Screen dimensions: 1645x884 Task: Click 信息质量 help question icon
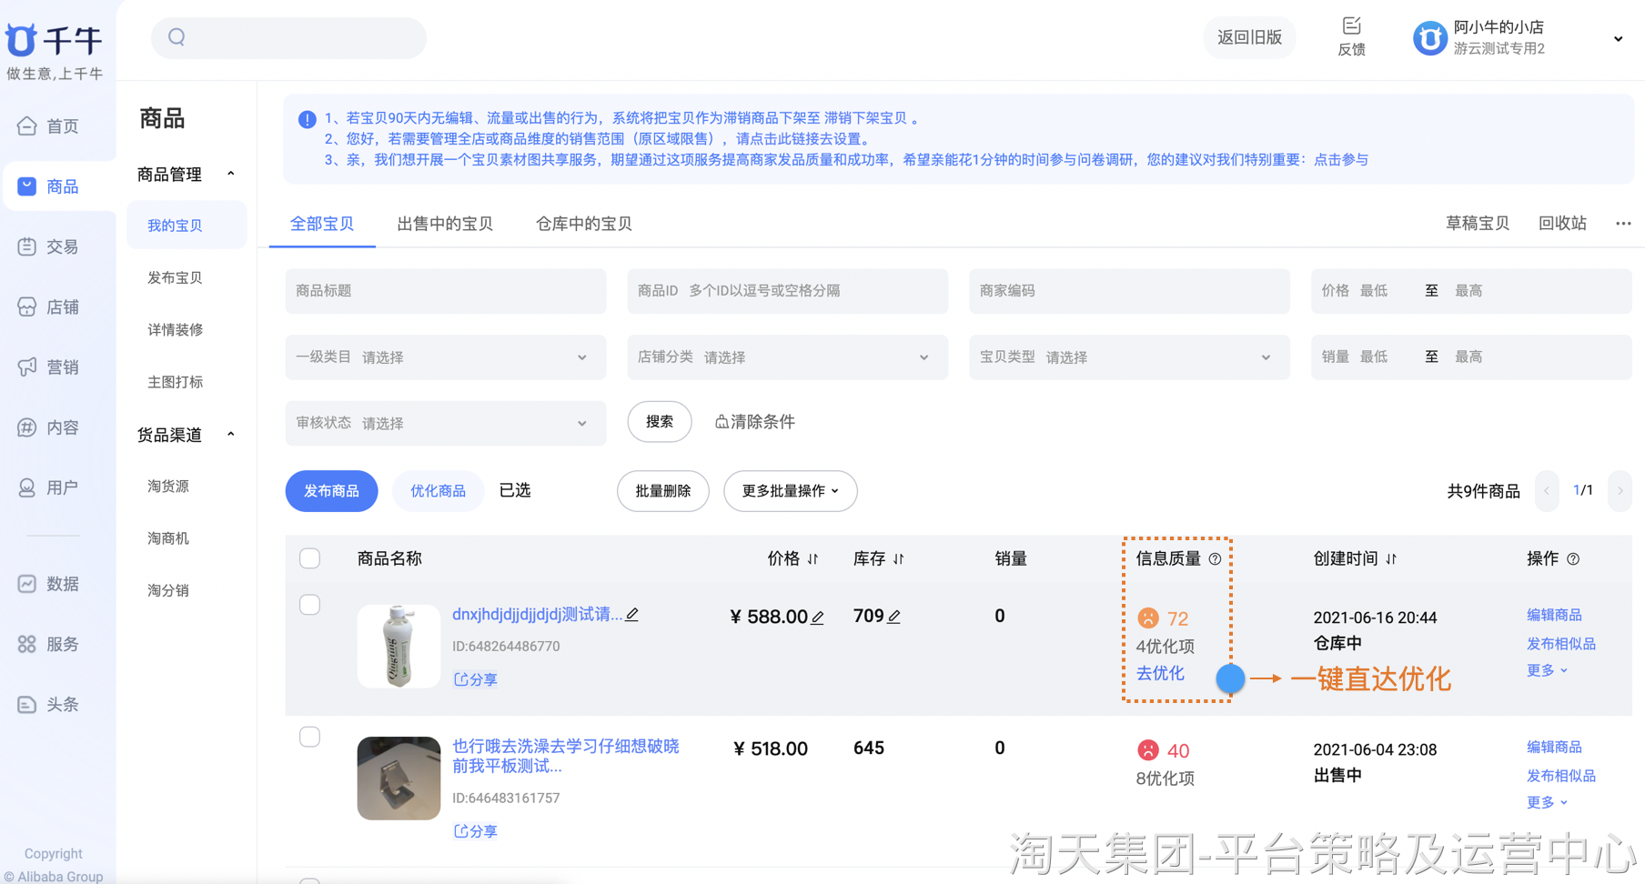click(1215, 559)
